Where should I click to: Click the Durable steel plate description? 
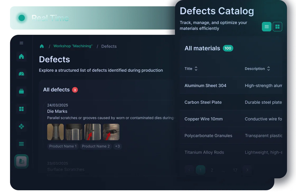tap(263, 102)
